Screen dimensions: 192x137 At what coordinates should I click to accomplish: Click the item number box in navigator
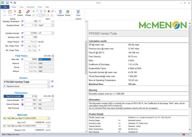click(x=41, y=15)
